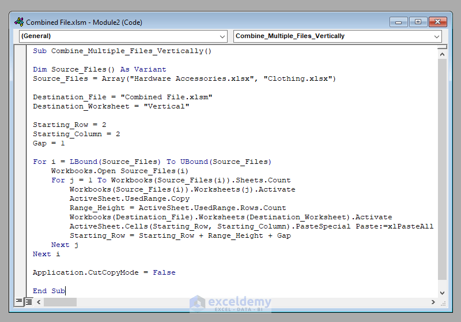Screen dimensions: 461x322
Task: Click the VBA module icon in title bar
Action: [x=19, y=22]
